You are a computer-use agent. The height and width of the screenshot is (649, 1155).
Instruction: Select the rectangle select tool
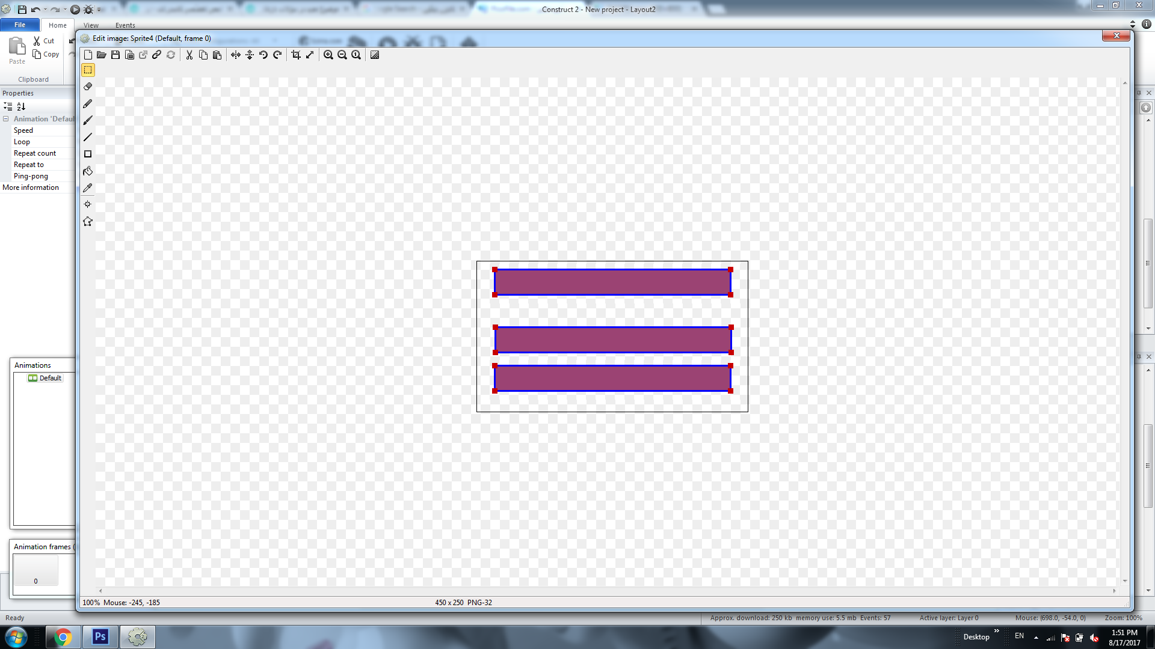pos(88,70)
